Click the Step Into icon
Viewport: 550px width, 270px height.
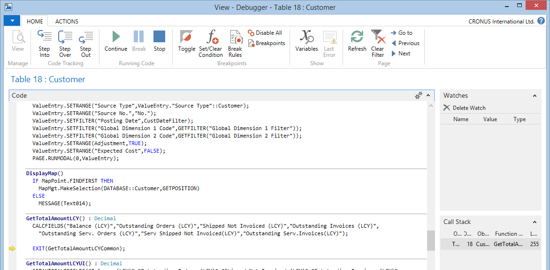pos(44,43)
